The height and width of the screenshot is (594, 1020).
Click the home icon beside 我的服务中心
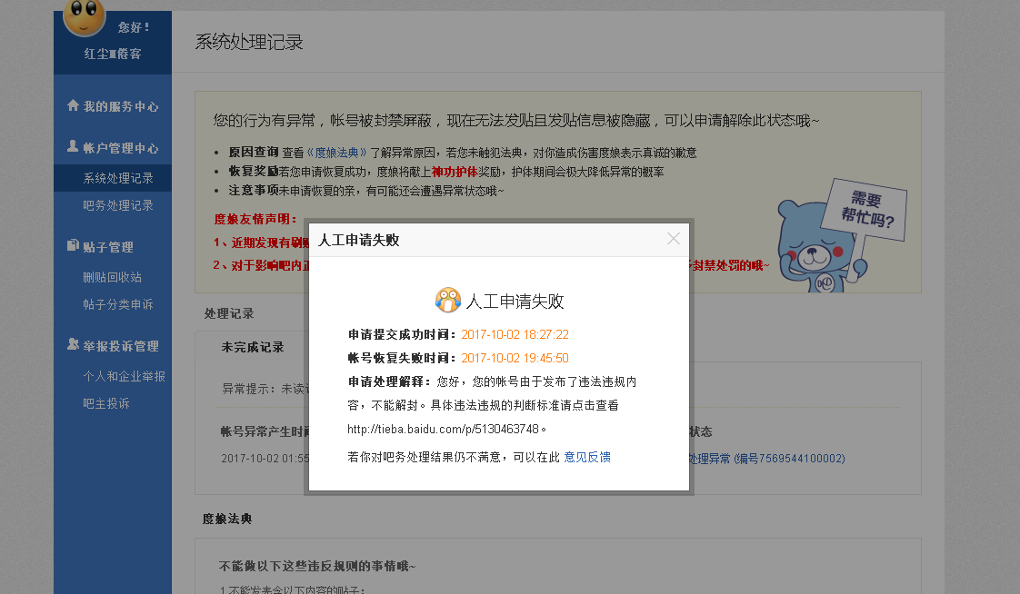point(73,105)
